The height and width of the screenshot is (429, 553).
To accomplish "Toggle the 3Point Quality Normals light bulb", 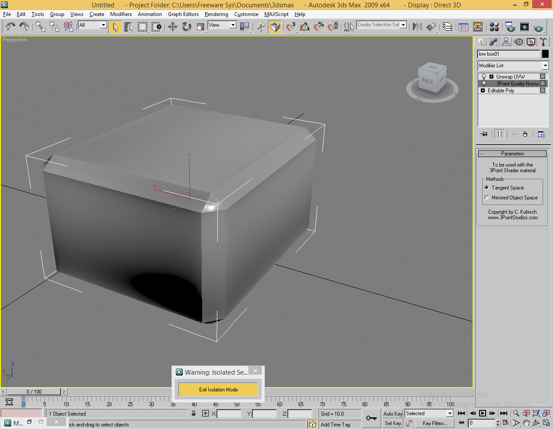I will pos(484,84).
